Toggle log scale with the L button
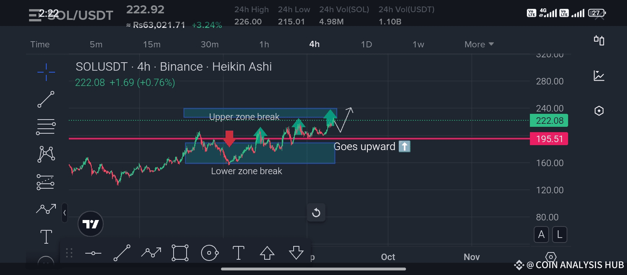627x275 pixels. (560, 235)
